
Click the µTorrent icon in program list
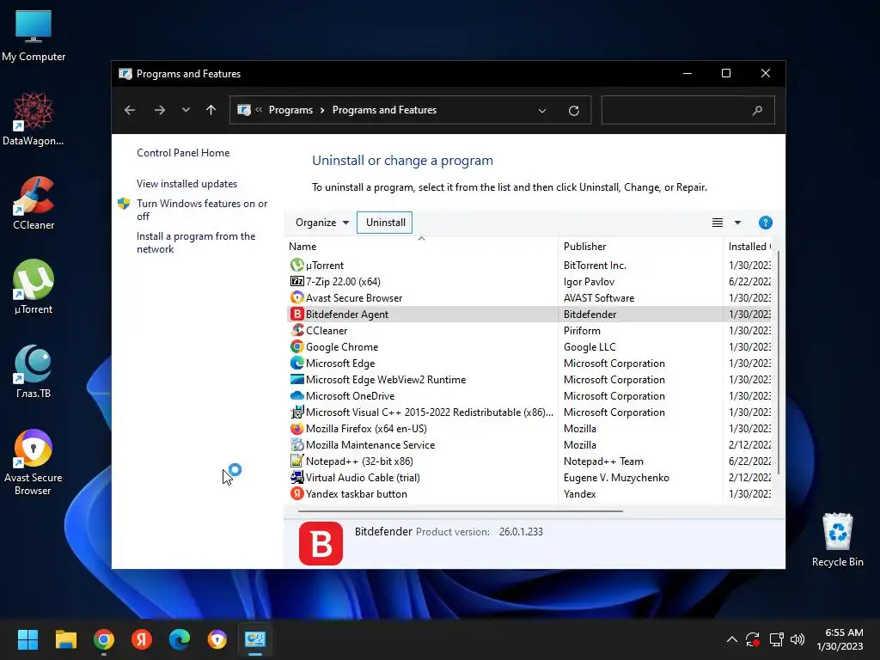tap(296, 265)
